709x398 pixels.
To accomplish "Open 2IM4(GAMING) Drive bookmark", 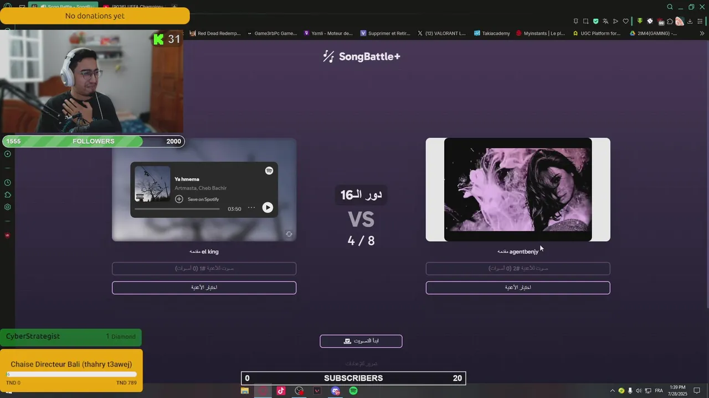I will point(653,33).
